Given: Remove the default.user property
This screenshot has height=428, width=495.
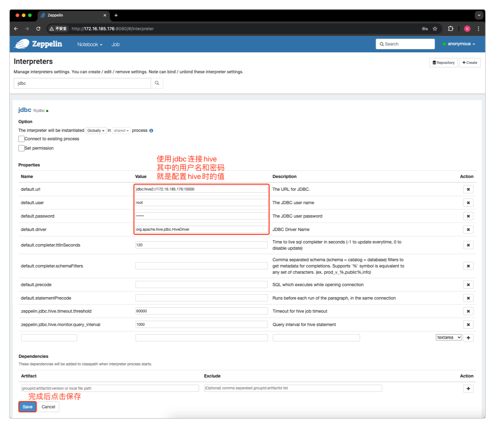Looking at the screenshot, I should tap(468, 203).
